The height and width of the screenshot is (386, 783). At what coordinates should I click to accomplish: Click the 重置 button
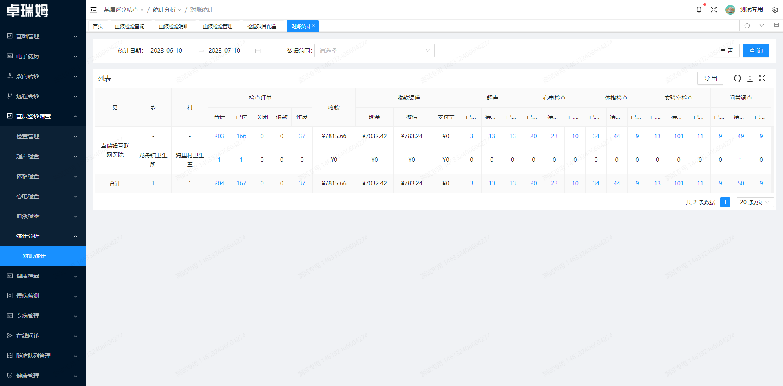click(726, 51)
